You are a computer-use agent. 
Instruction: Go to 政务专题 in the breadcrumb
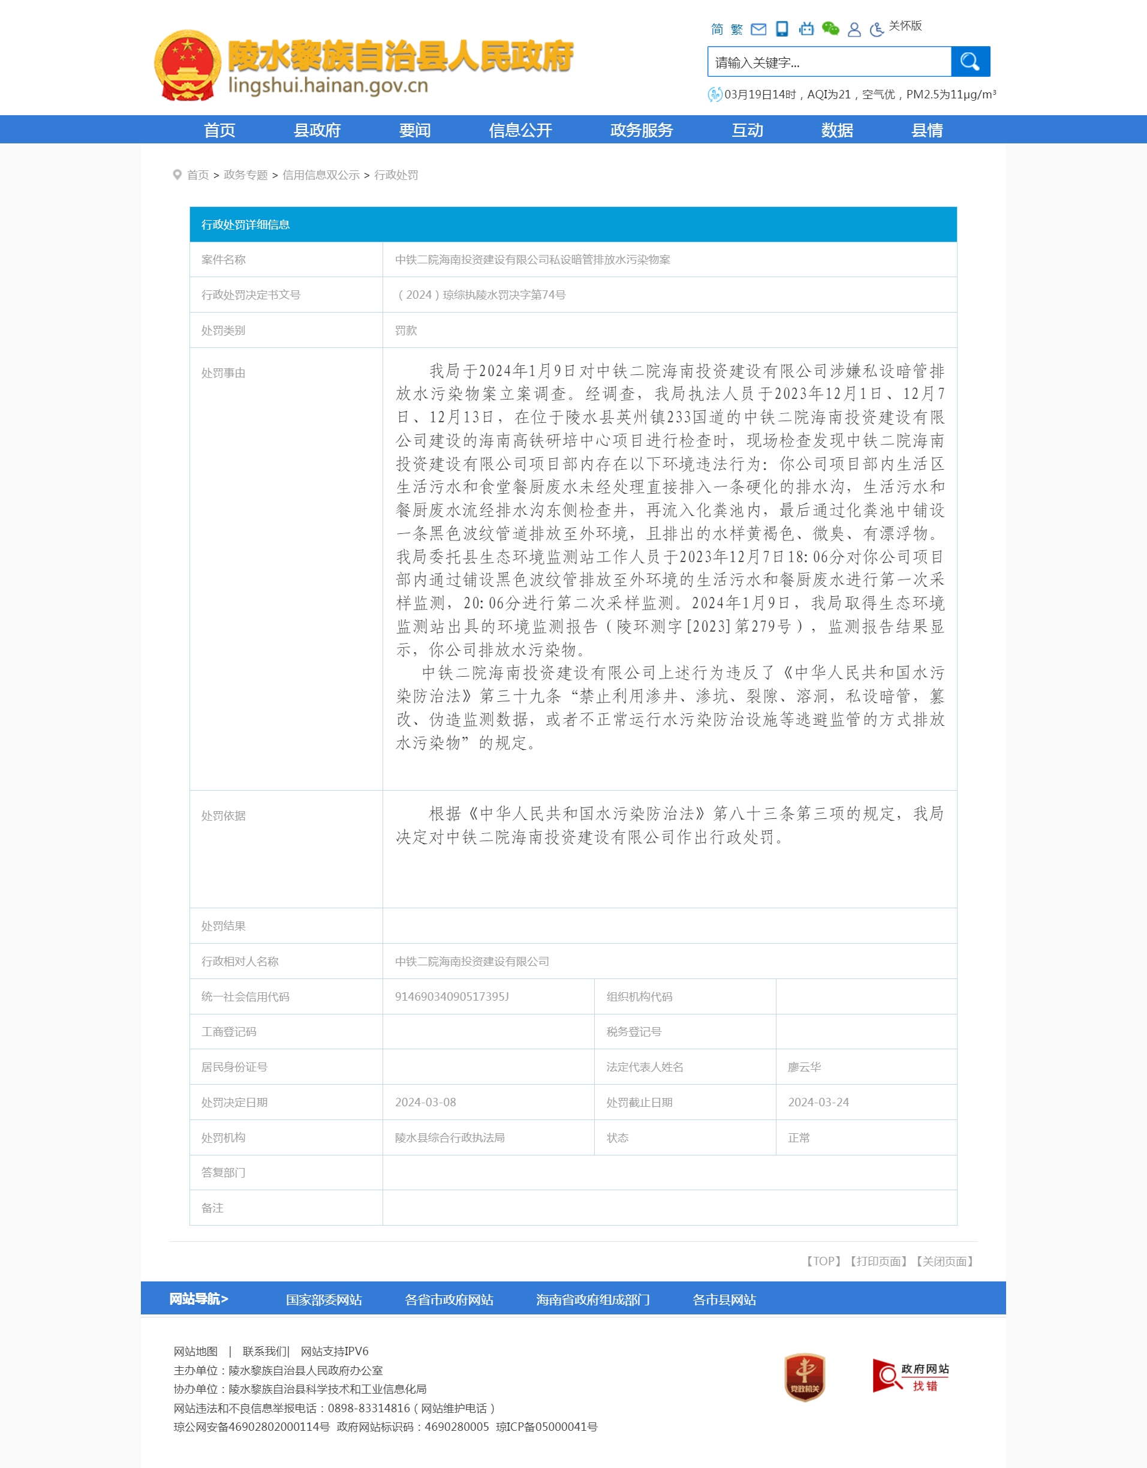coord(245,175)
